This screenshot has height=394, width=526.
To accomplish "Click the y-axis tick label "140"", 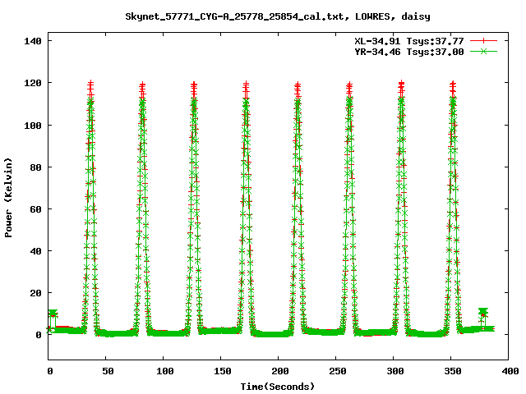I will click(x=33, y=41).
